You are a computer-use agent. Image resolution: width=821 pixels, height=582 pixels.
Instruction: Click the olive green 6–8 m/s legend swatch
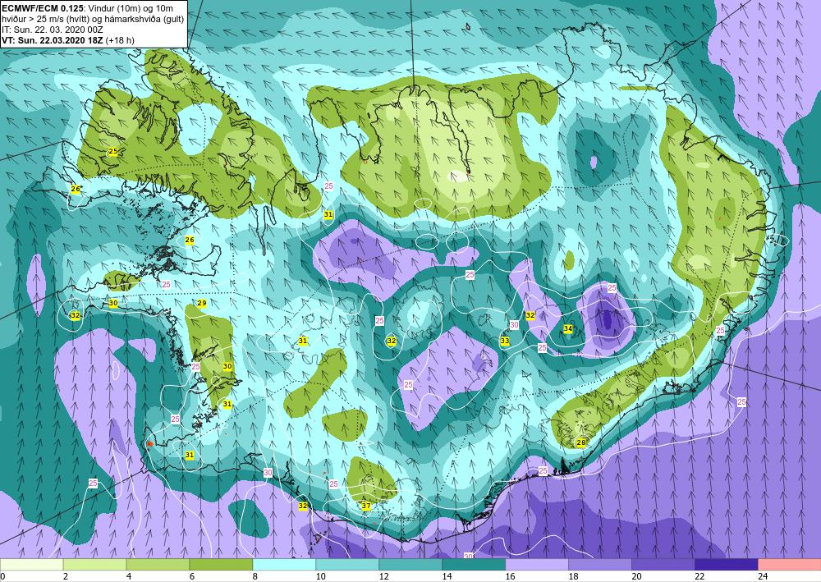tap(221, 565)
